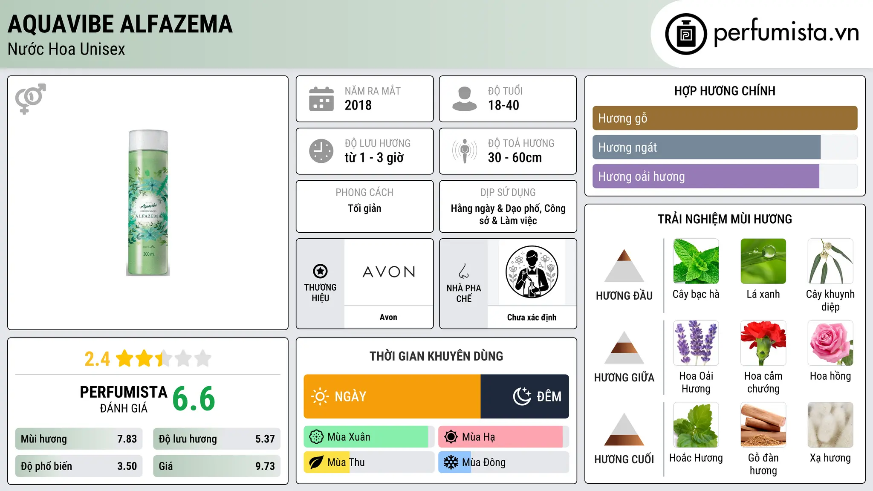
Task: Click the TRẢI NGHIỆM MÙI HƯƠNG heading
Action: (x=725, y=219)
